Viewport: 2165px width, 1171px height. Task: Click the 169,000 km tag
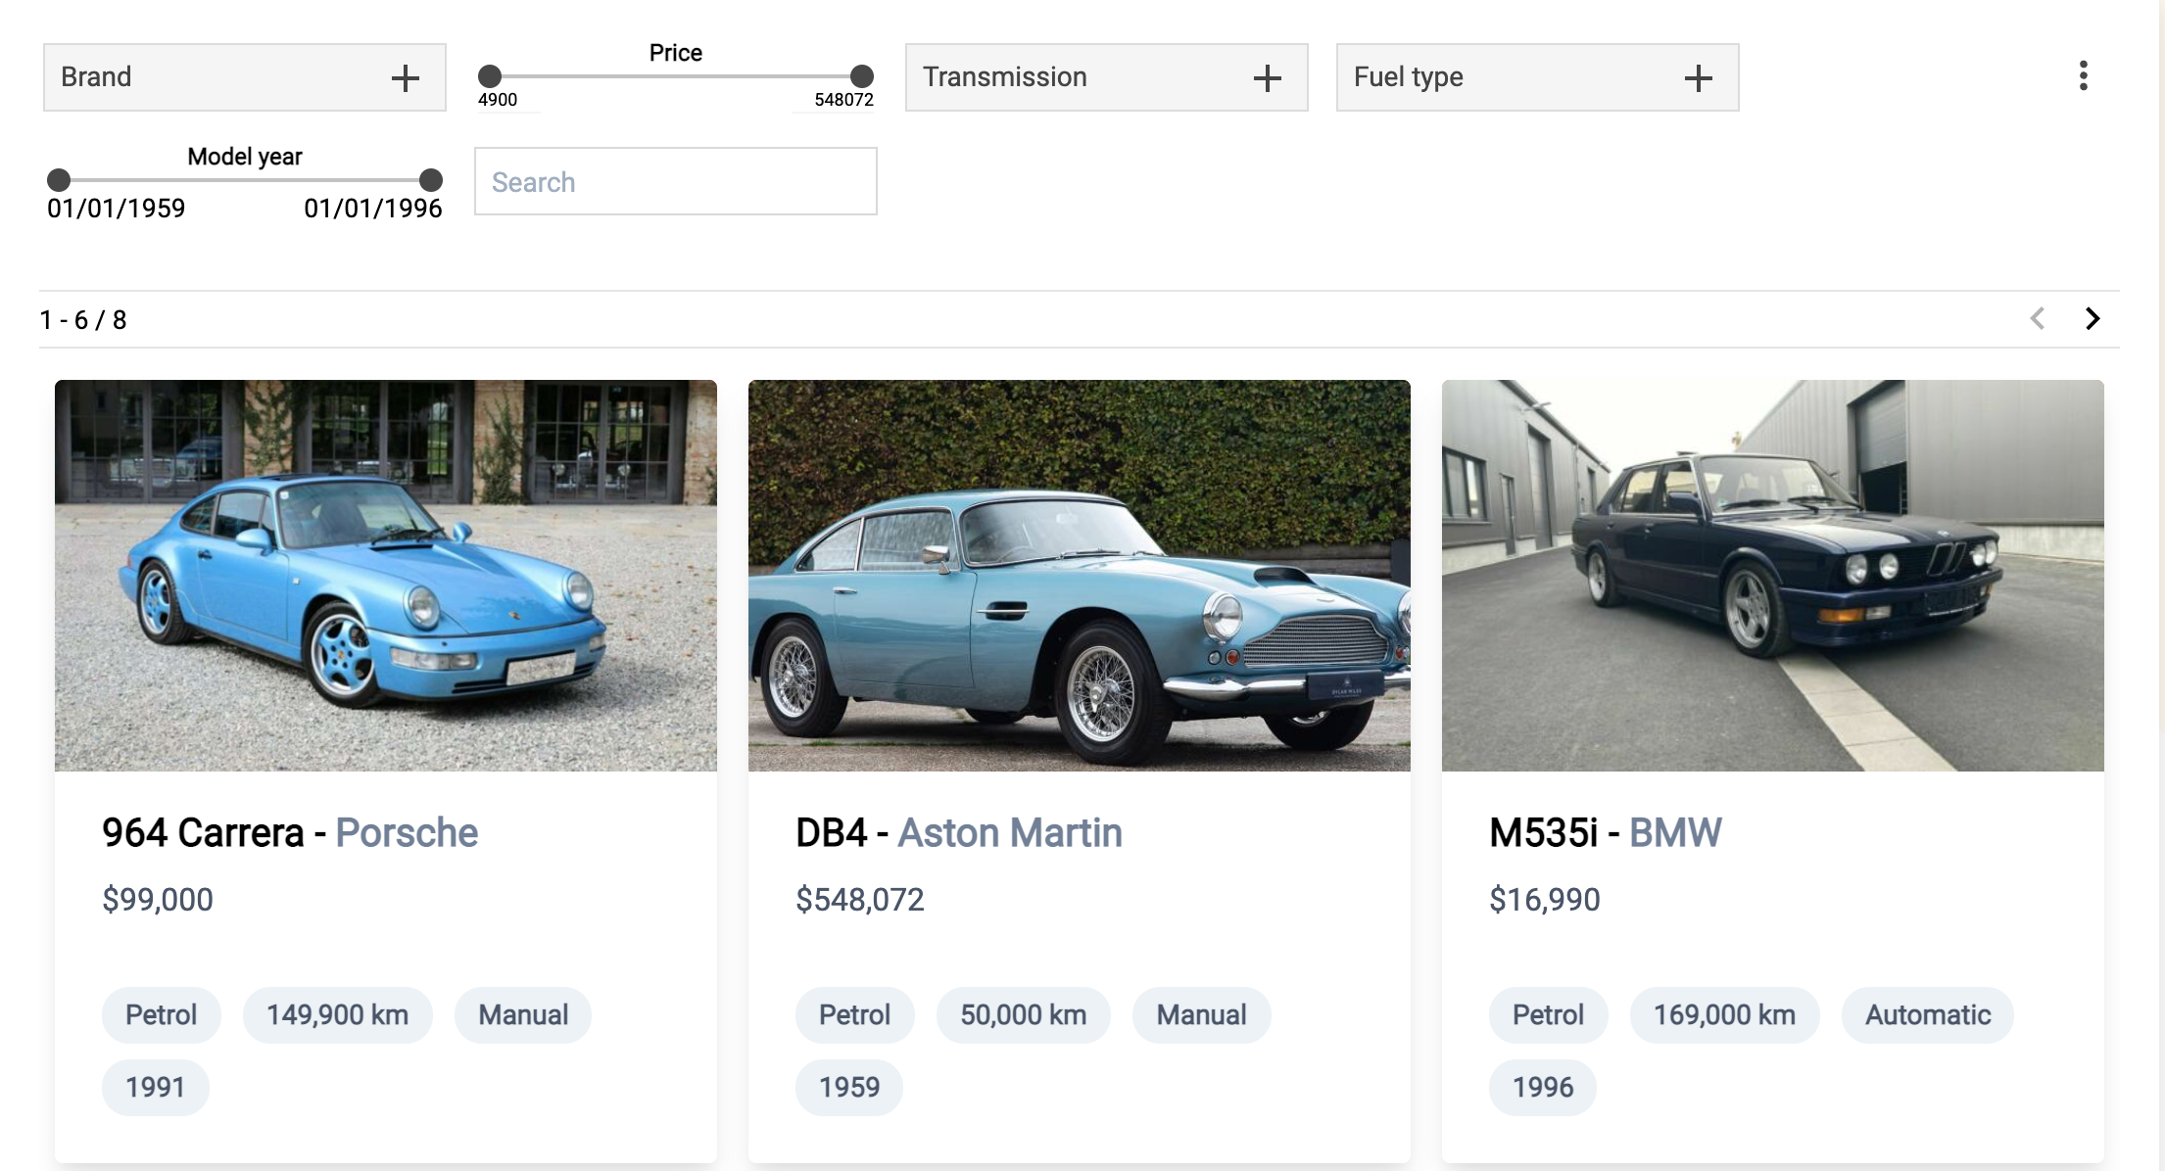[x=1725, y=1015]
